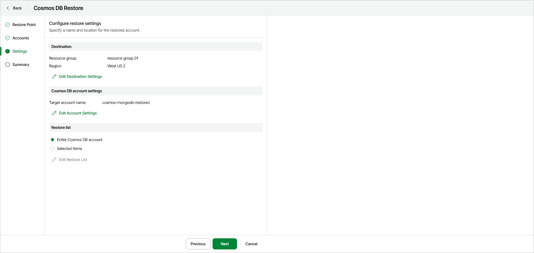This screenshot has width=534, height=253.
Task: Click the pencil icon beside Edit Restore List
Action: pyautogui.click(x=54, y=160)
